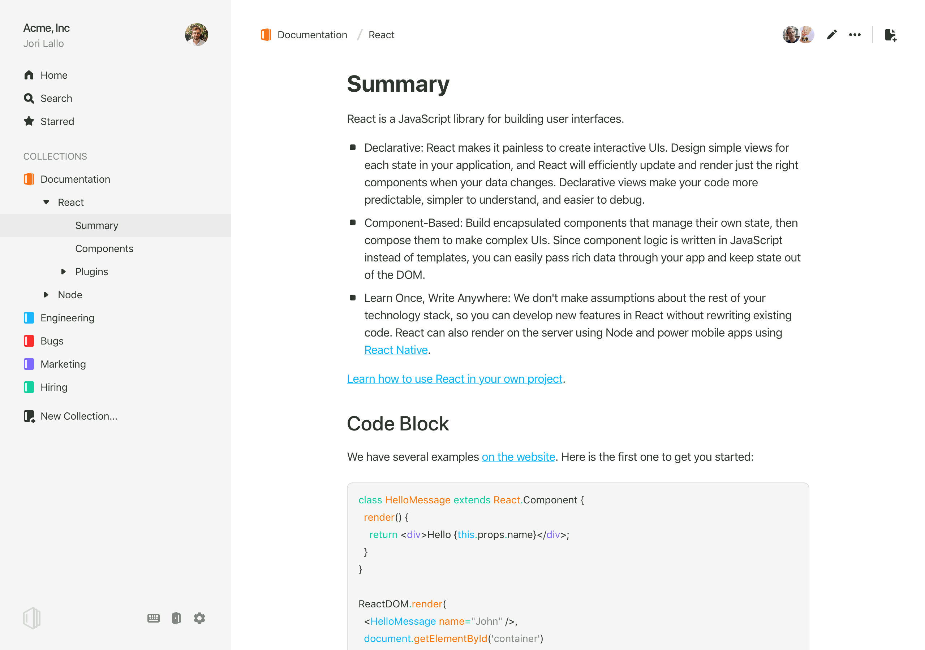This screenshot has width=925, height=650.
Task: Open "on the website" hyperlink
Action: [518, 457]
